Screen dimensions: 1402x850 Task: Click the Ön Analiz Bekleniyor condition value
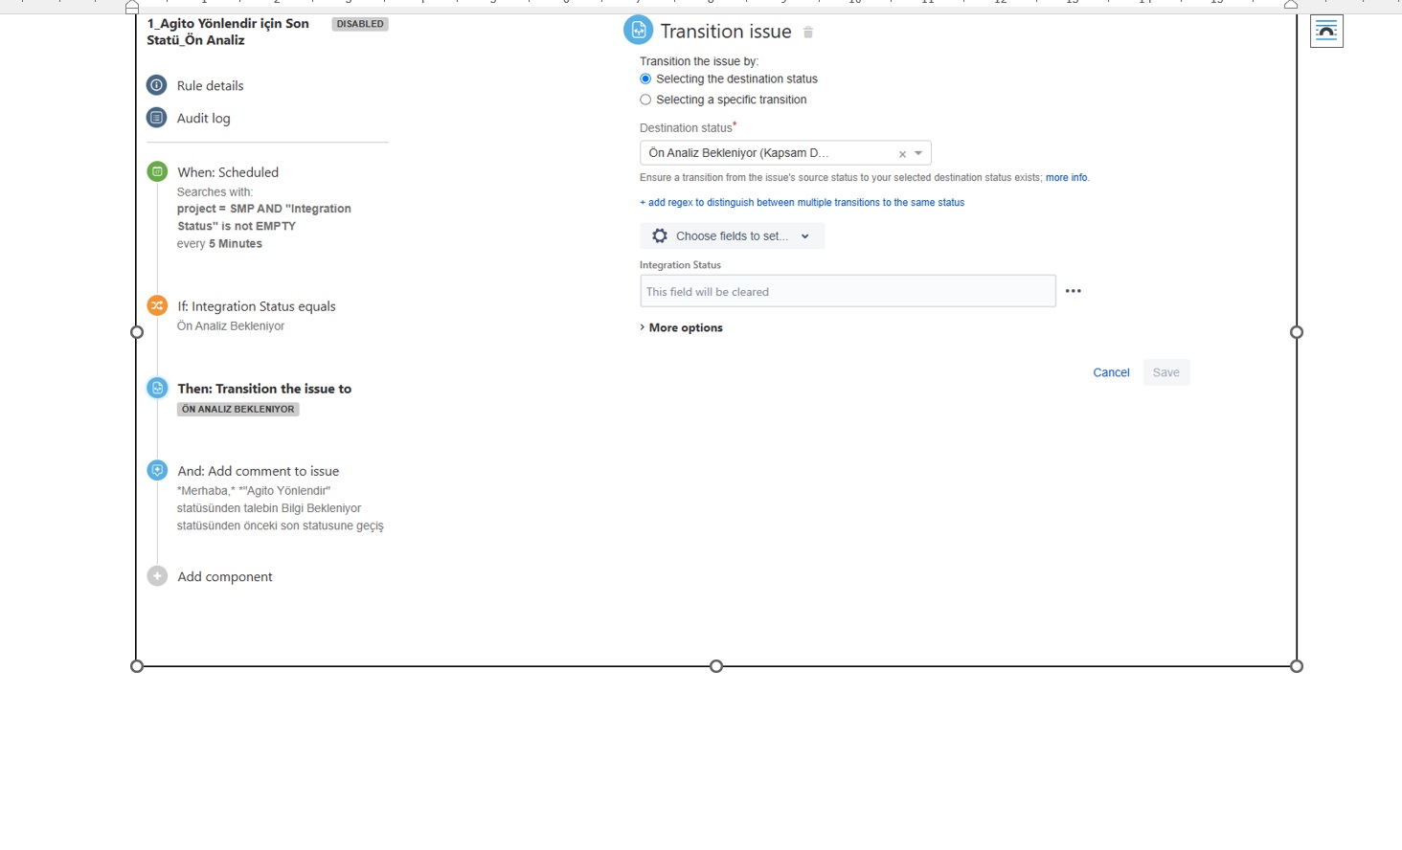click(x=231, y=325)
